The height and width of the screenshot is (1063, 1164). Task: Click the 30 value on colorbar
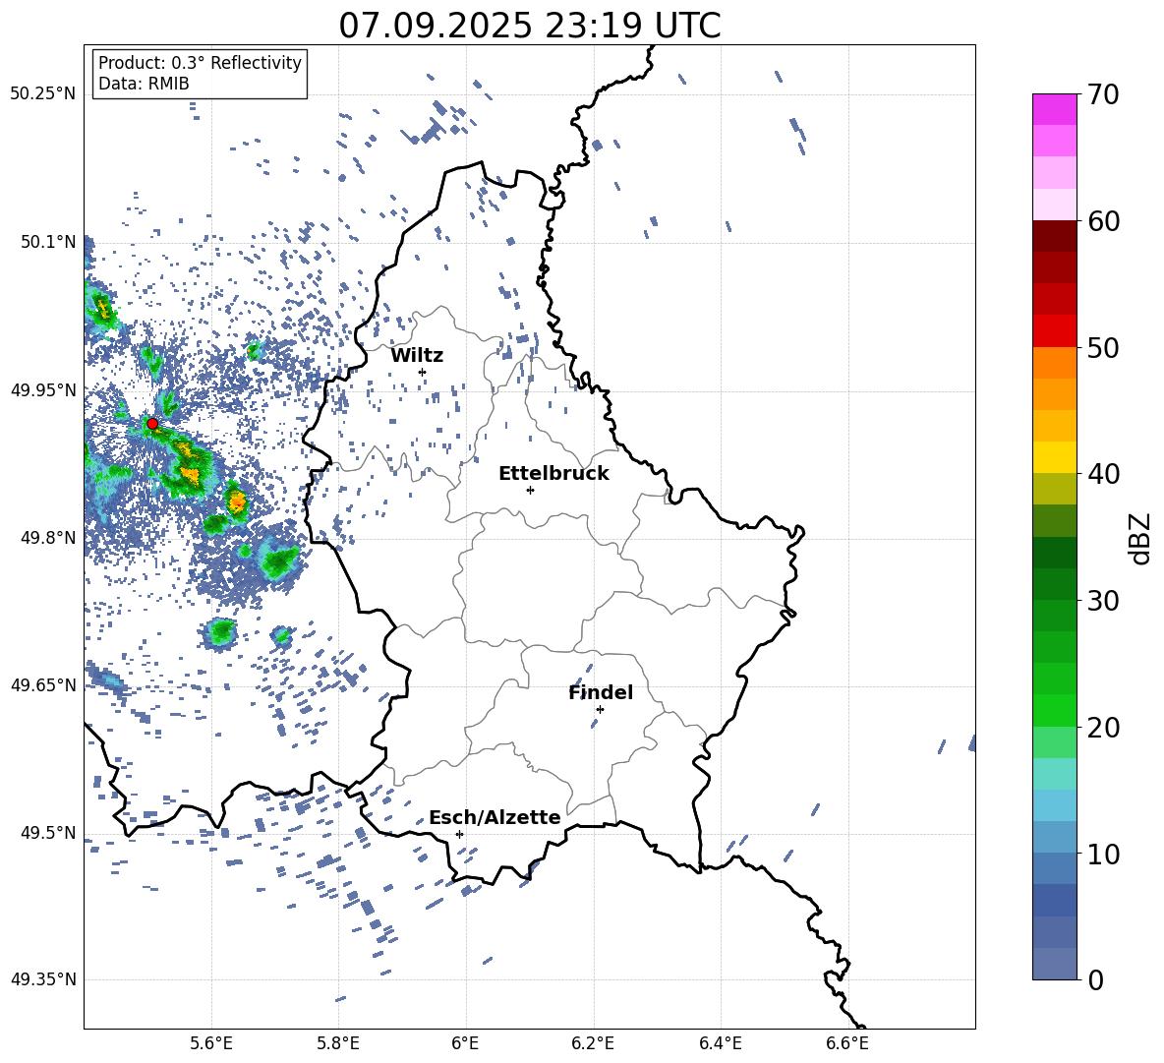pos(1103,601)
